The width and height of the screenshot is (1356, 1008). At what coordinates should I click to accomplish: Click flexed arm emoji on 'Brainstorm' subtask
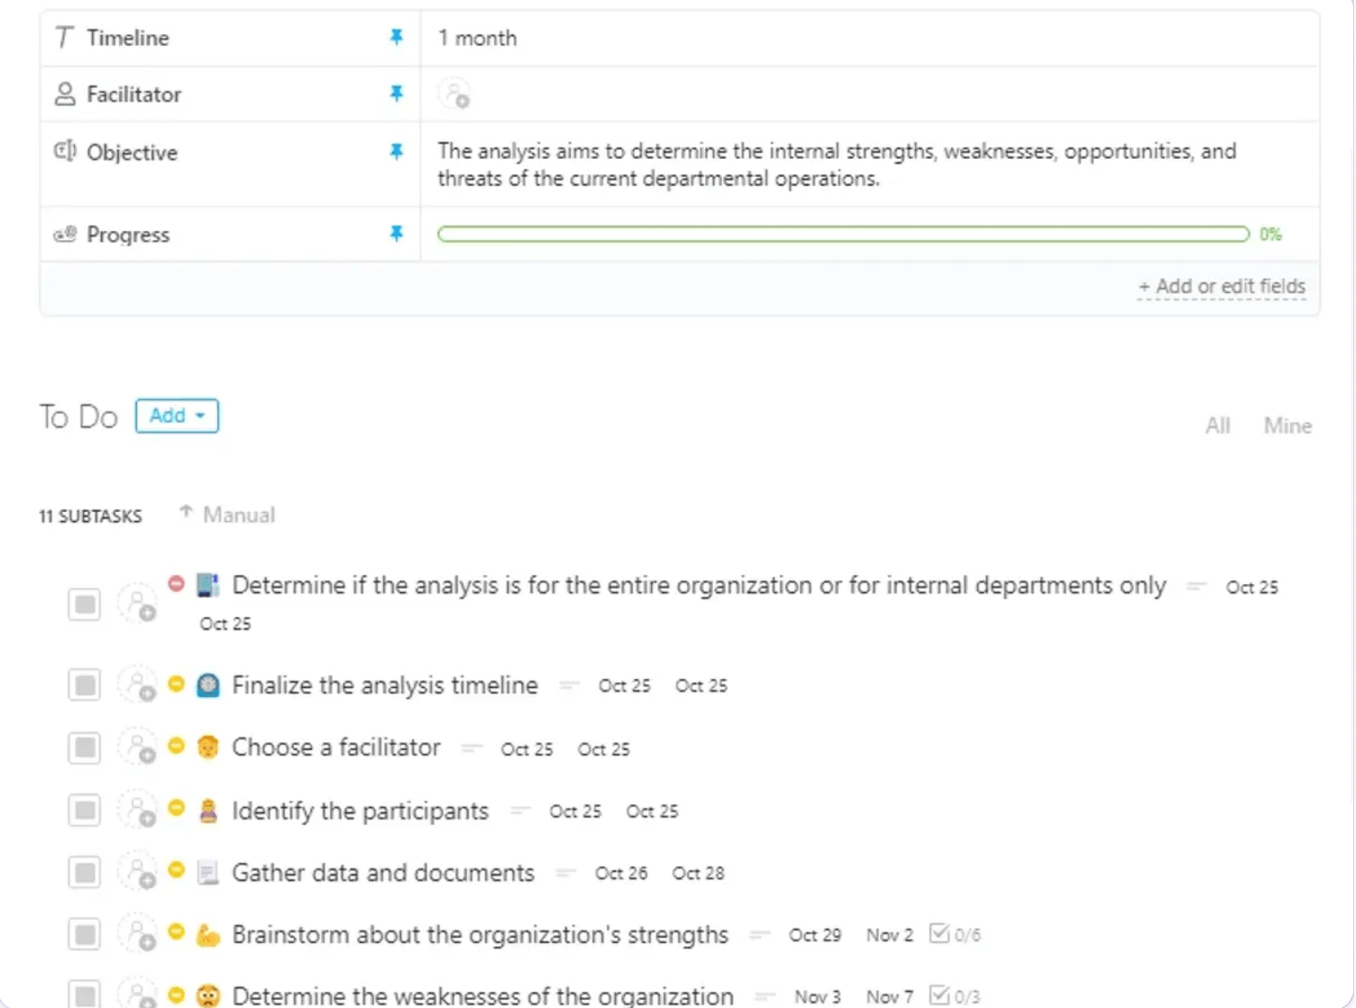tap(208, 935)
